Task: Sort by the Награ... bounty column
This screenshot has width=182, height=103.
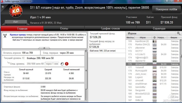Action: click(x=162, y=38)
